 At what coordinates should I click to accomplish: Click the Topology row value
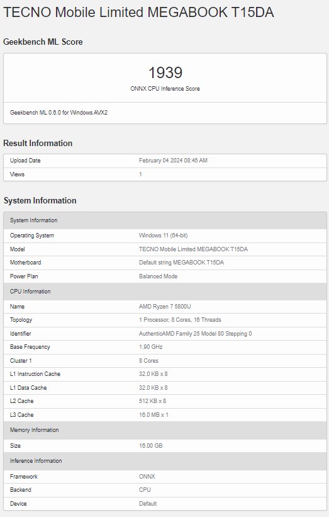click(180, 320)
